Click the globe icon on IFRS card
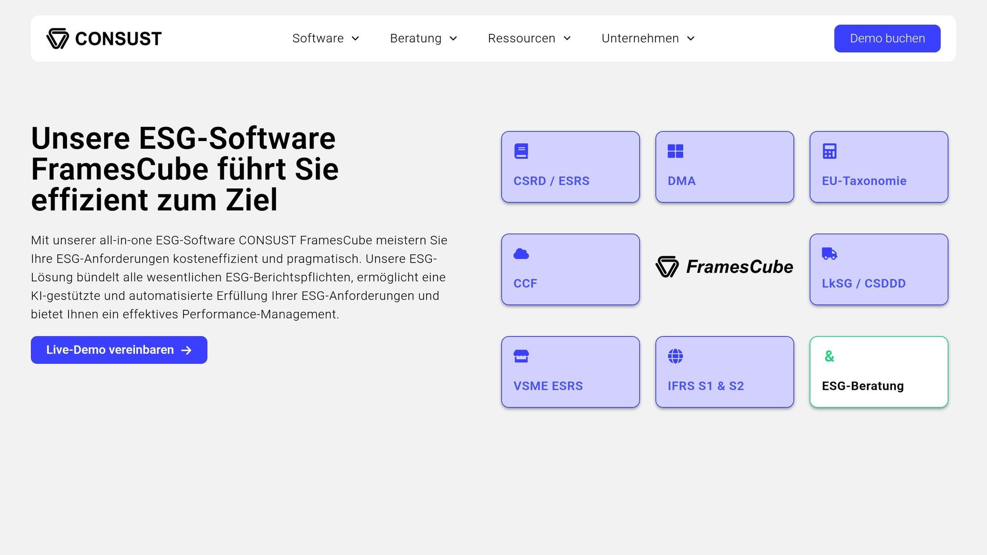The image size is (987, 555). coord(675,356)
